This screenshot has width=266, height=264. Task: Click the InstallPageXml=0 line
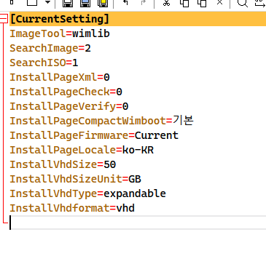[x=60, y=77]
